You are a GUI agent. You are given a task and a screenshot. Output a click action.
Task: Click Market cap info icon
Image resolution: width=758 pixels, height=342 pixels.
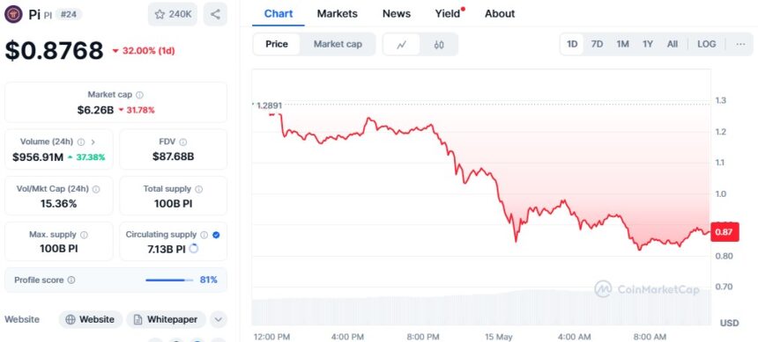139,95
